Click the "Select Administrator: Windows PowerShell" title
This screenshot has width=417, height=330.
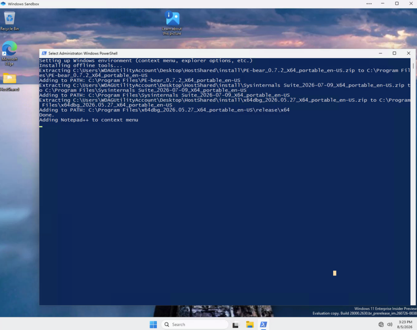83,53
